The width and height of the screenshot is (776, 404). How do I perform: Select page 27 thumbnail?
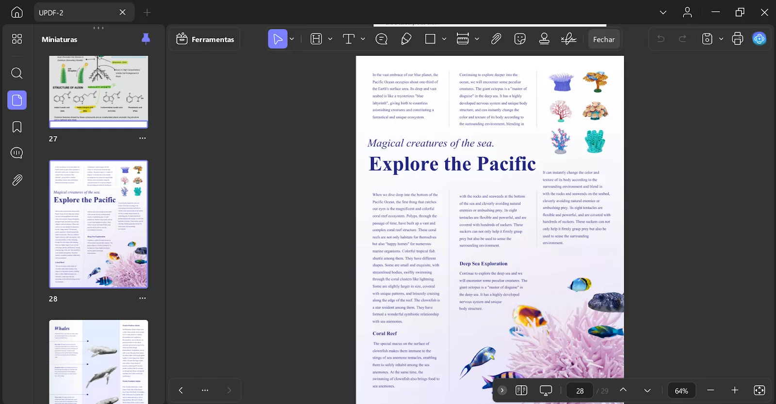[x=98, y=92]
